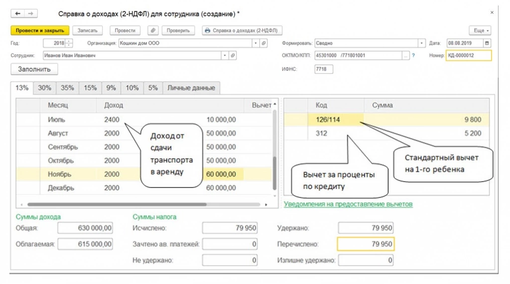Click the Заполнить button
This screenshot has width=510, height=284.
[x=34, y=69]
